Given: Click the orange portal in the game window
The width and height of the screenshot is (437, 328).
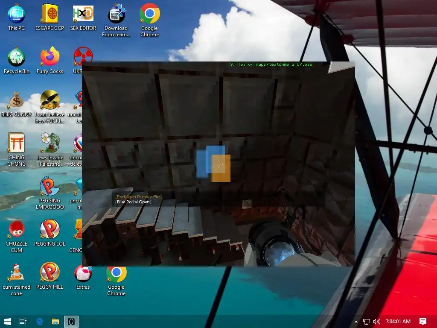Looking at the screenshot, I should click(x=221, y=168).
